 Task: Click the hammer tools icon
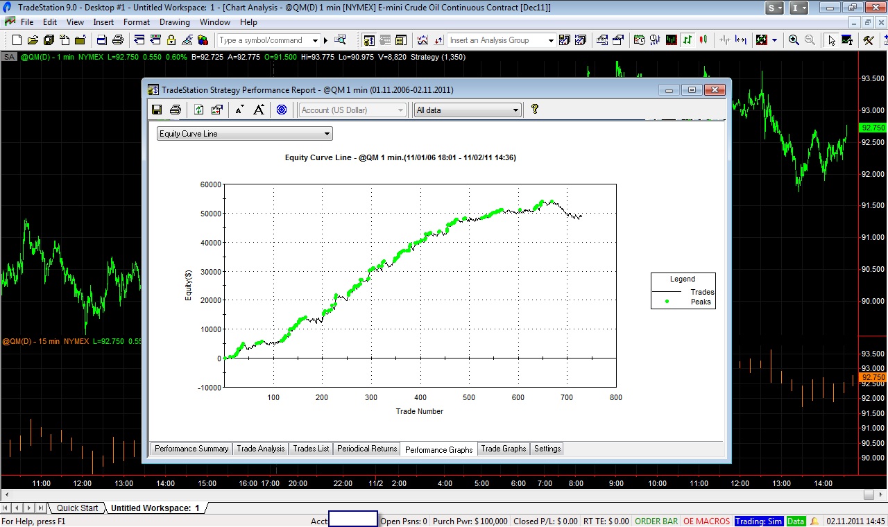(868, 40)
